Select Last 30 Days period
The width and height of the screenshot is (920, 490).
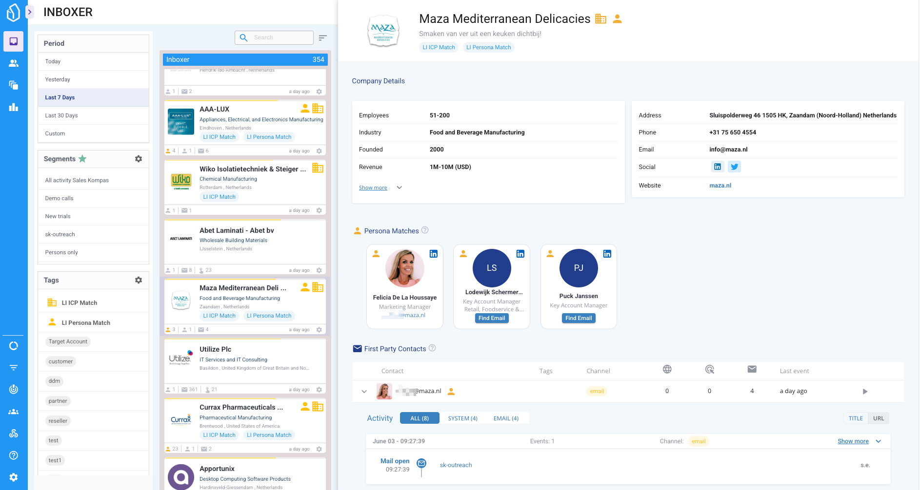tap(61, 115)
